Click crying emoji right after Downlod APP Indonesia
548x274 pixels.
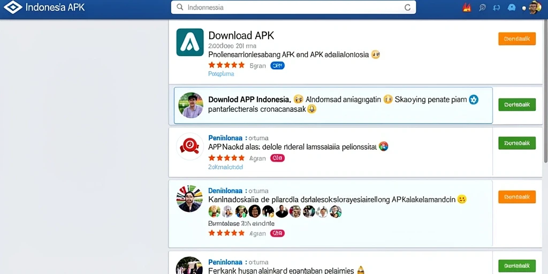click(x=298, y=100)
